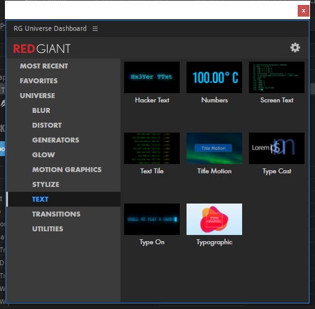
Task: Select the Hacker Text effect thumbnail
Action: 152,77
